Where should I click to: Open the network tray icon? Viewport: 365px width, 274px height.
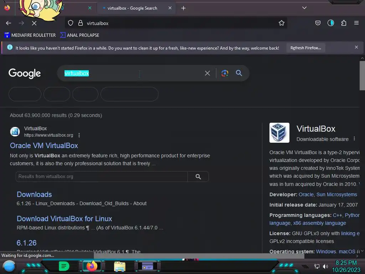317,266
